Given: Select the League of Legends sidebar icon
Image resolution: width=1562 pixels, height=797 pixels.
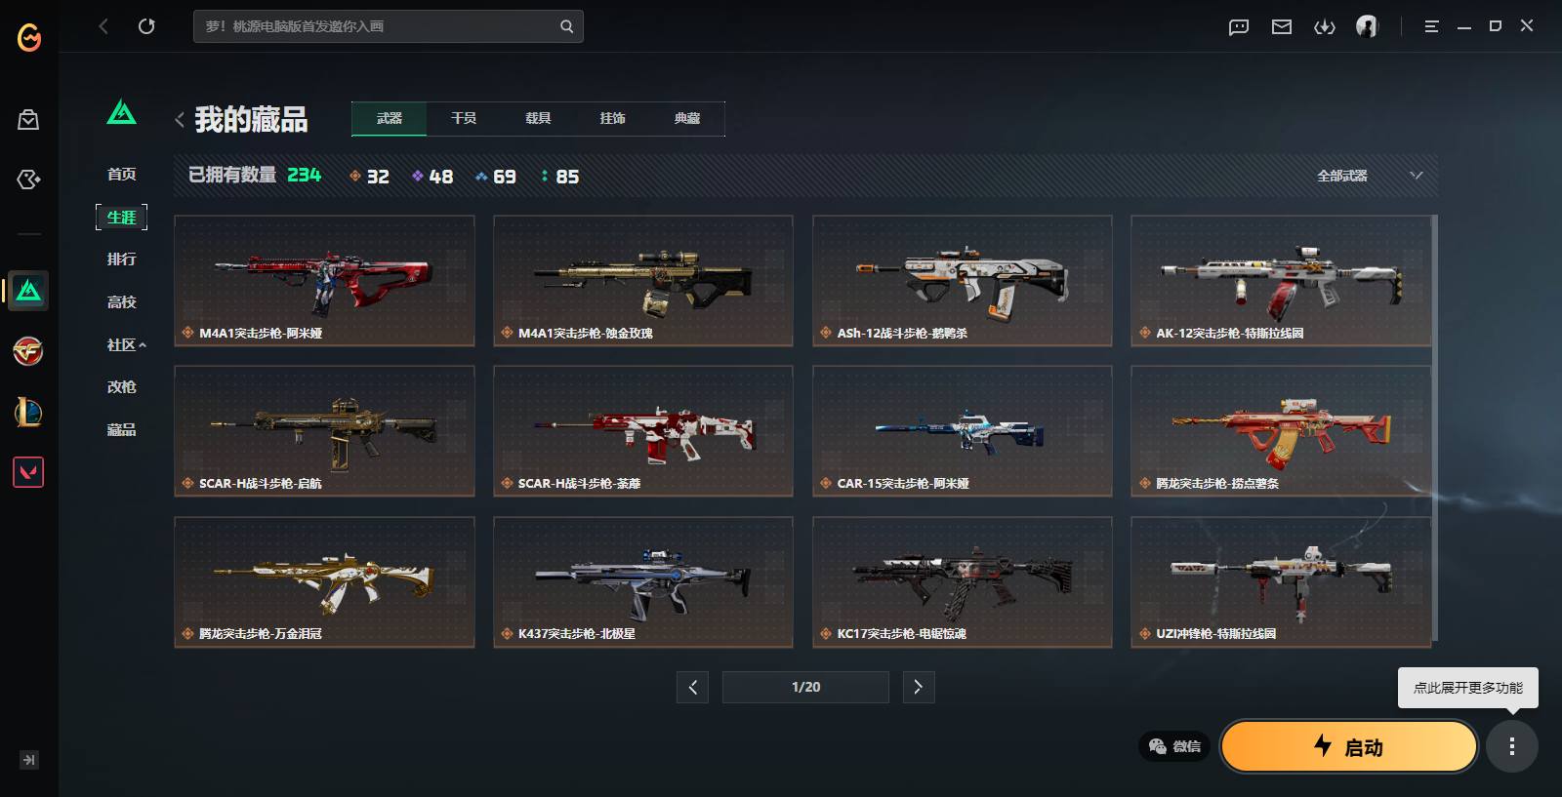Looking at the screenshot, I should click(28, 412).
